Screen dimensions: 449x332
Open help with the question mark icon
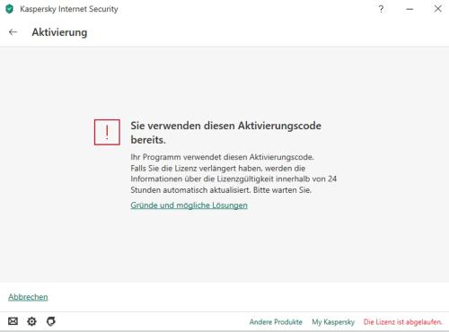pos(381,9)
